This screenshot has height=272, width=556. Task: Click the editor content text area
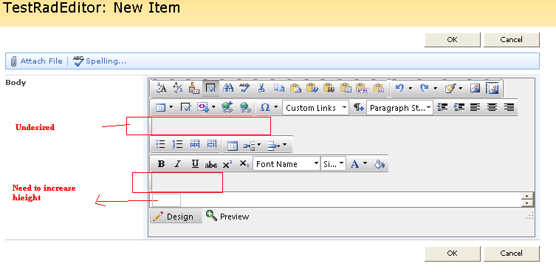(x=335, y=200)
